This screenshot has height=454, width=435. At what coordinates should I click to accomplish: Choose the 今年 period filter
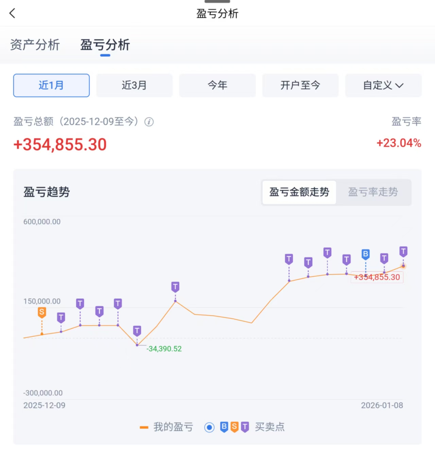(217, 85)
